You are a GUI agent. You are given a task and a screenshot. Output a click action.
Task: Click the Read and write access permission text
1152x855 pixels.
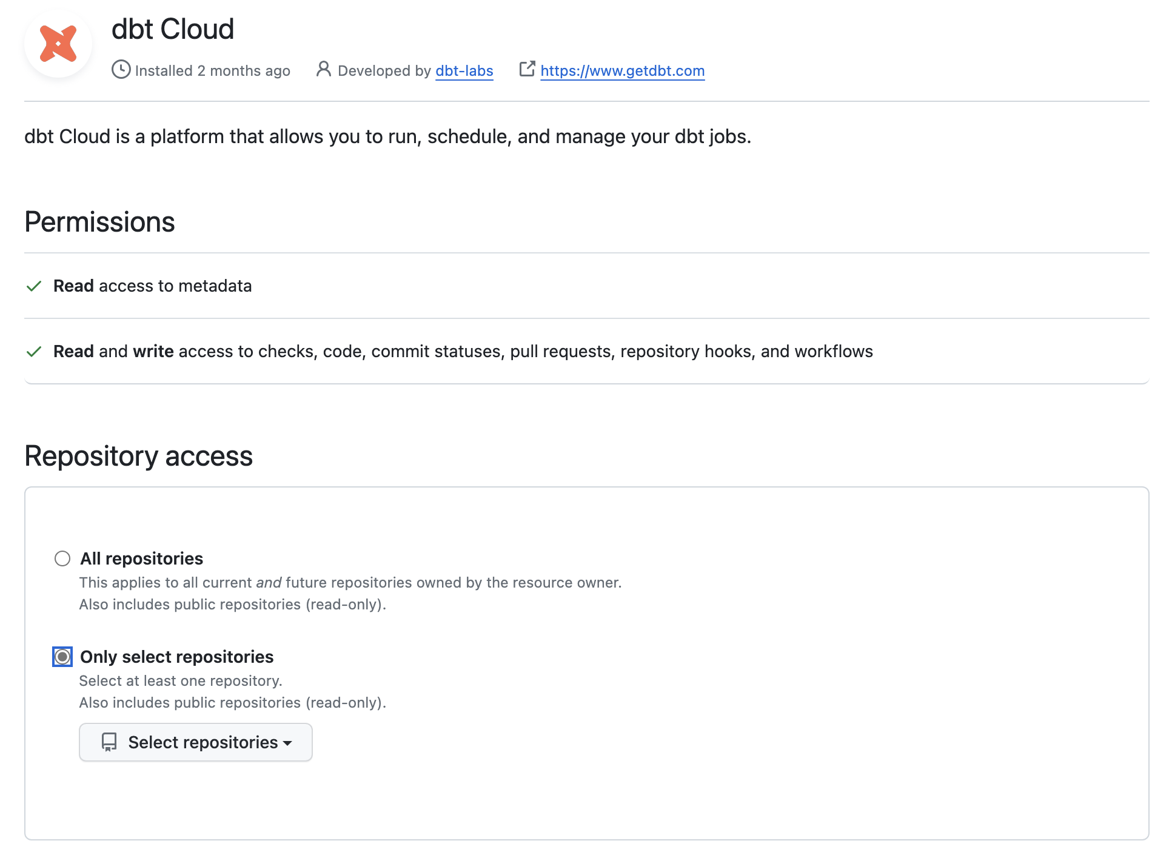tap(463, 351)
